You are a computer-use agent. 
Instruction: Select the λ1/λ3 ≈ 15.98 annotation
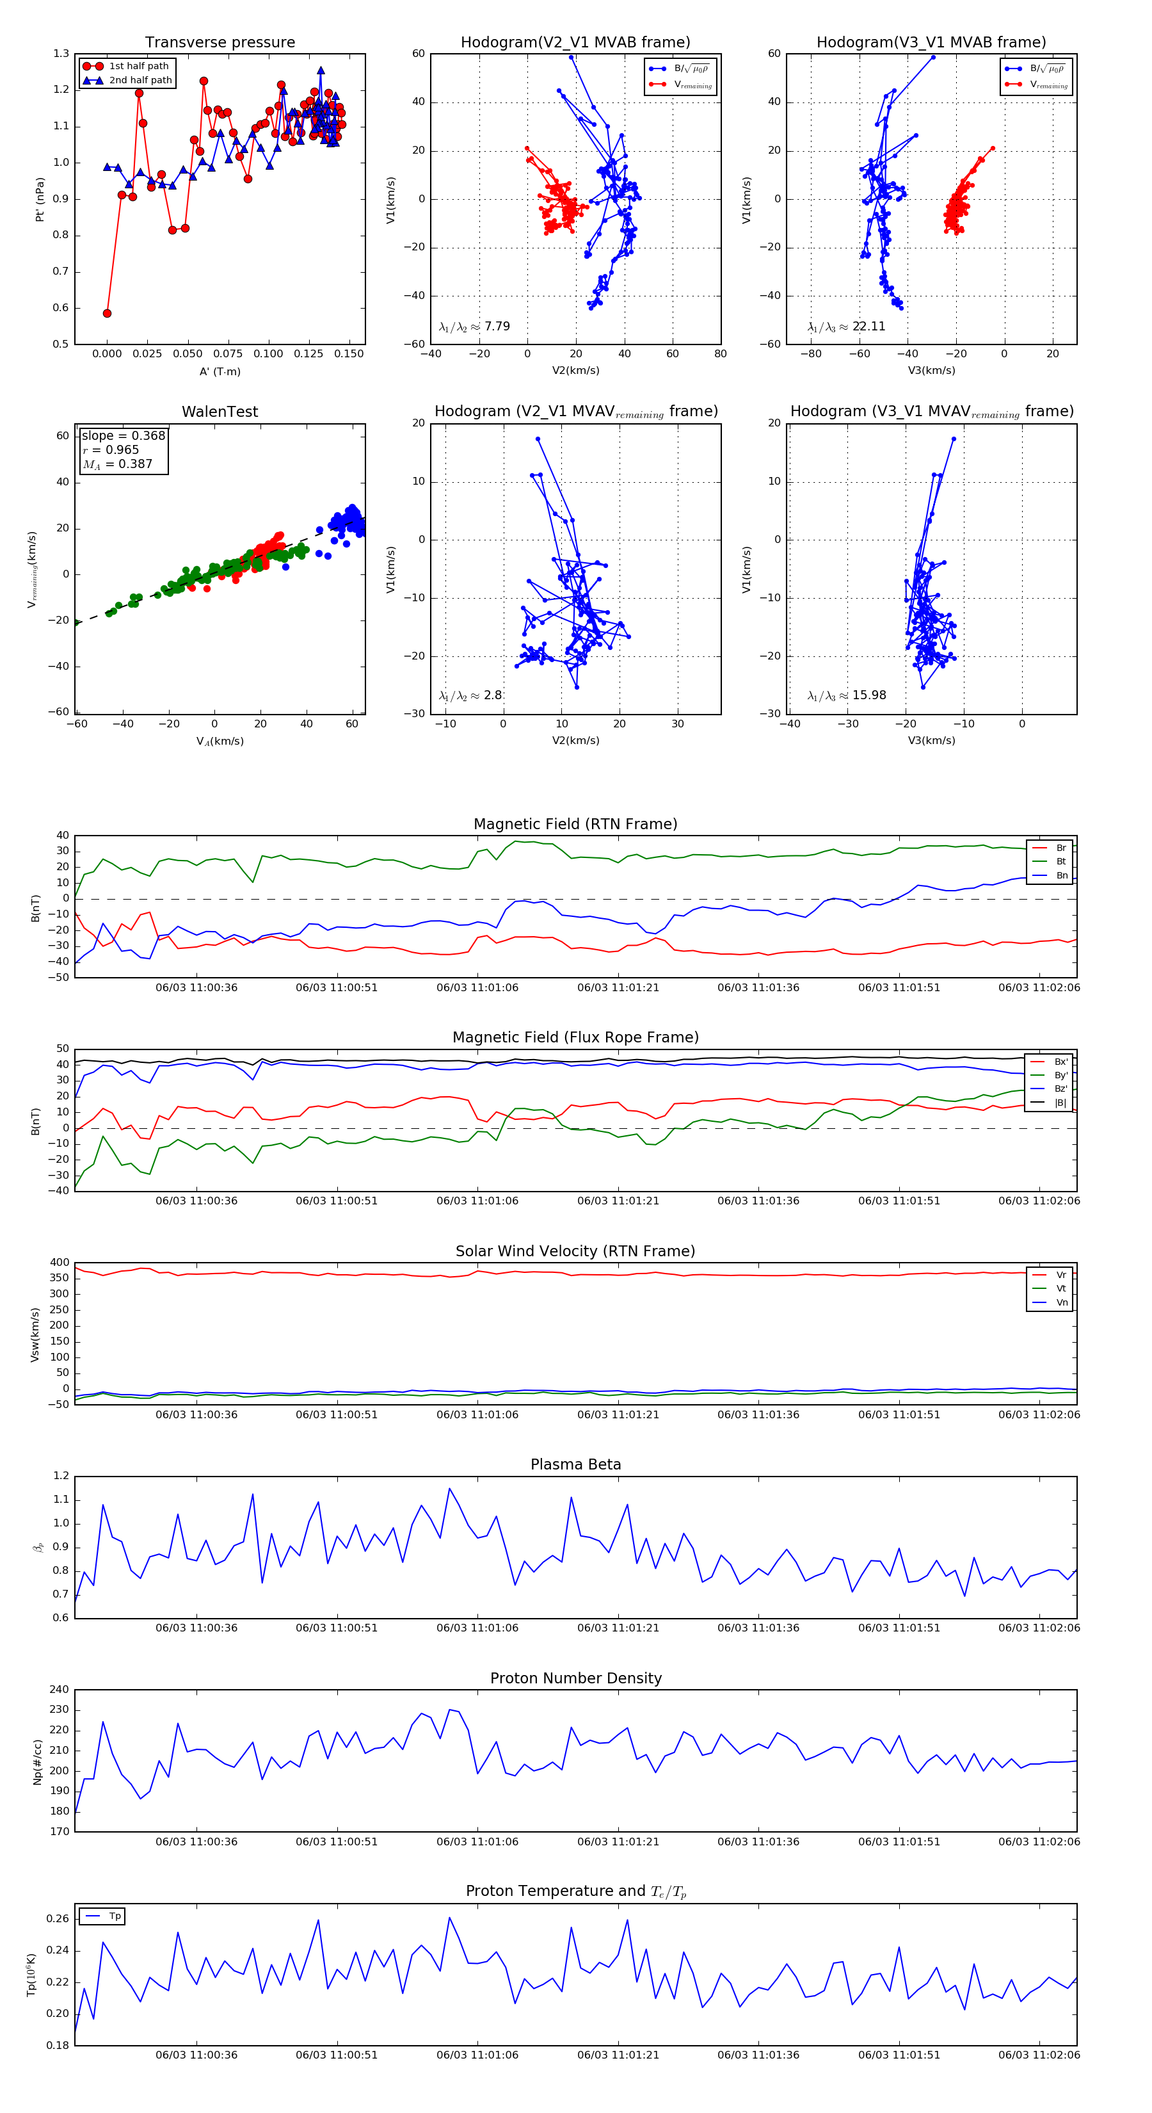pos(846,695)
